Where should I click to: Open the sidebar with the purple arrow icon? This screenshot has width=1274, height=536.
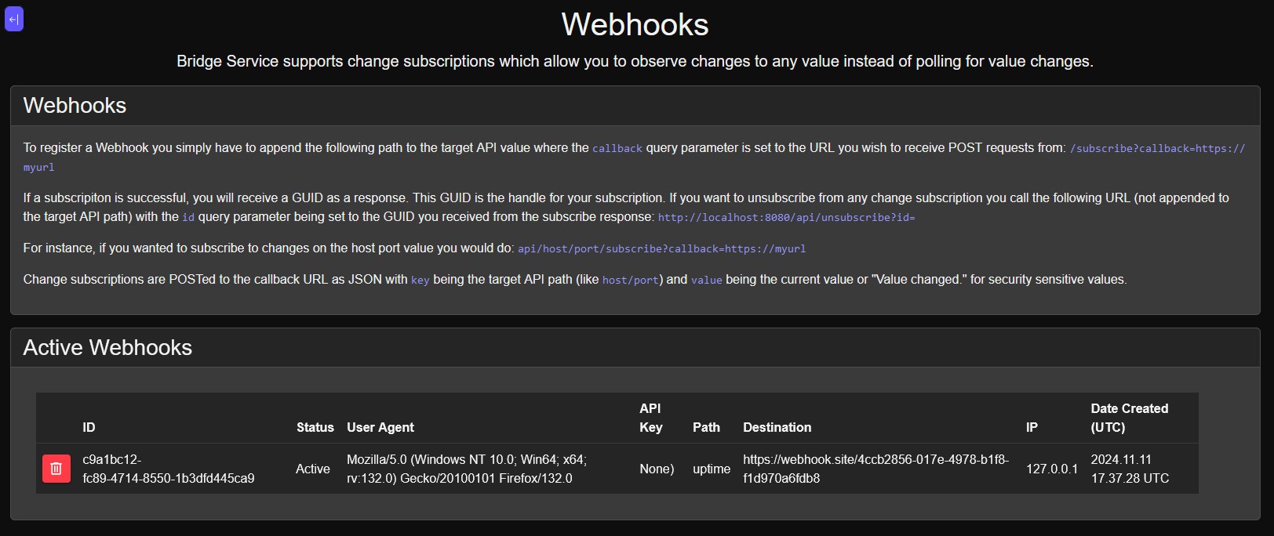click(x=14, y=20)
